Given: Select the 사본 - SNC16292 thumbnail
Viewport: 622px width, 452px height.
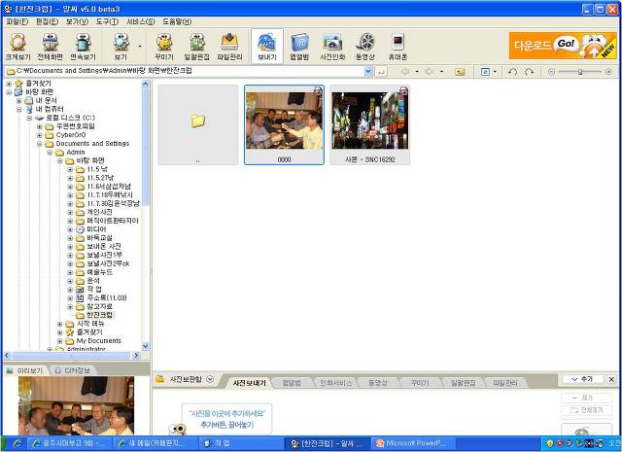Looking at the screenshot, I should click(x=369, y=124).
